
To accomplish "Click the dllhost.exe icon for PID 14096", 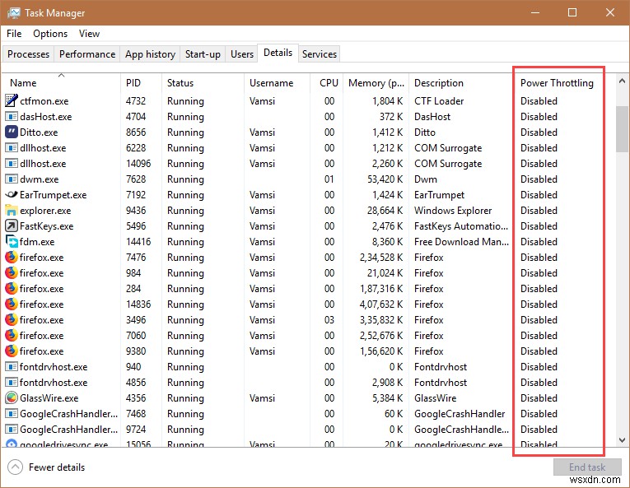I will (x=12, y=163).
